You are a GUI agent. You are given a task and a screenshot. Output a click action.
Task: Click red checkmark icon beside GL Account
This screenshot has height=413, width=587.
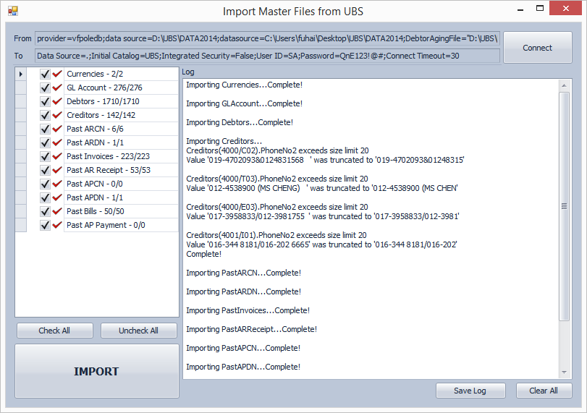tap(57, 88)
